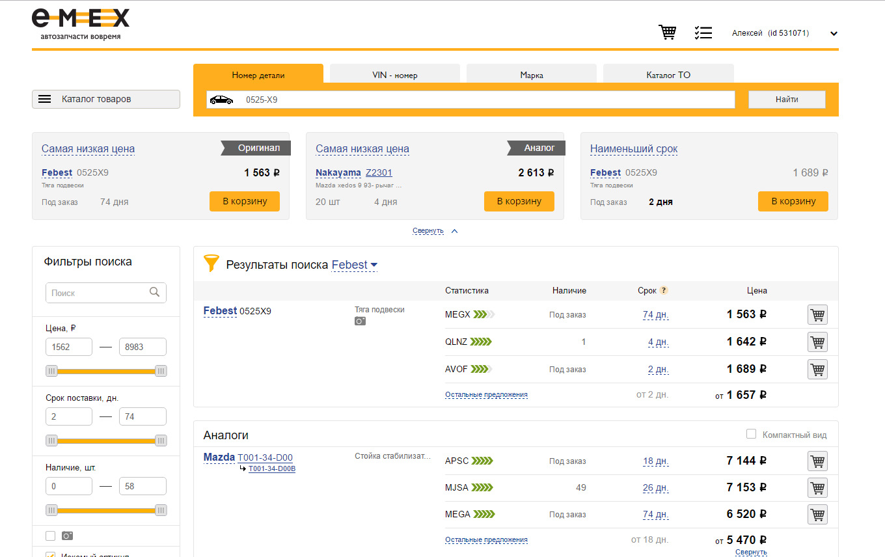
Task: Click MJSA supplier rating arrows
Action: 482,487
